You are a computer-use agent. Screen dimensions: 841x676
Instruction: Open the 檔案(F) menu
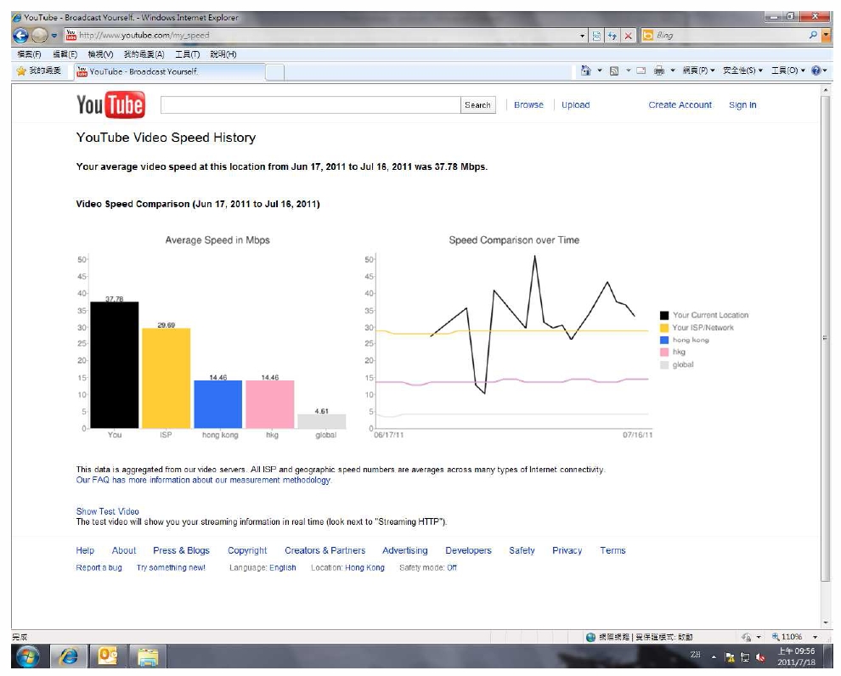click(x=29, y=54)
